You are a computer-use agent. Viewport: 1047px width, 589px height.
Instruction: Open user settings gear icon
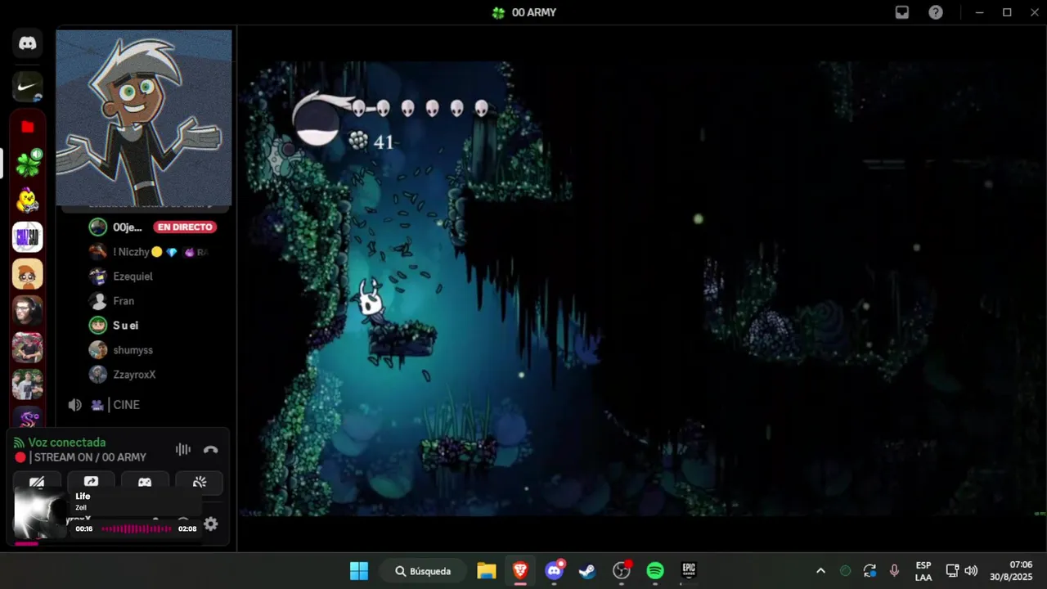point(211,524)
